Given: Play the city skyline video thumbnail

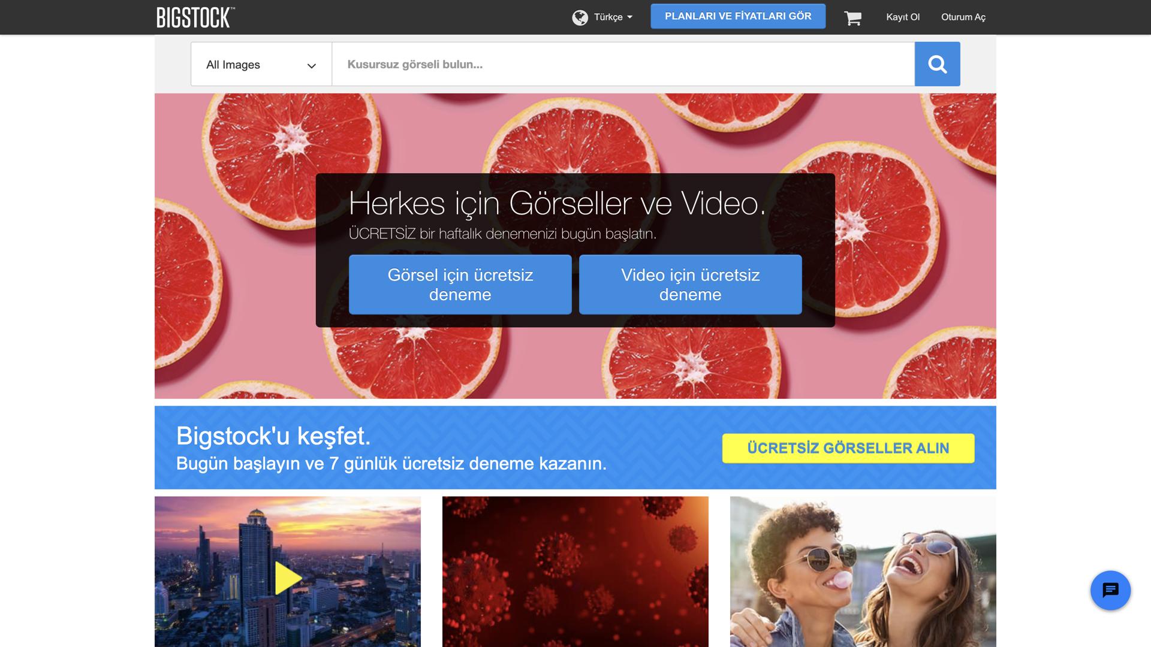Looking at the screenshot, I should tap(288, 578).
